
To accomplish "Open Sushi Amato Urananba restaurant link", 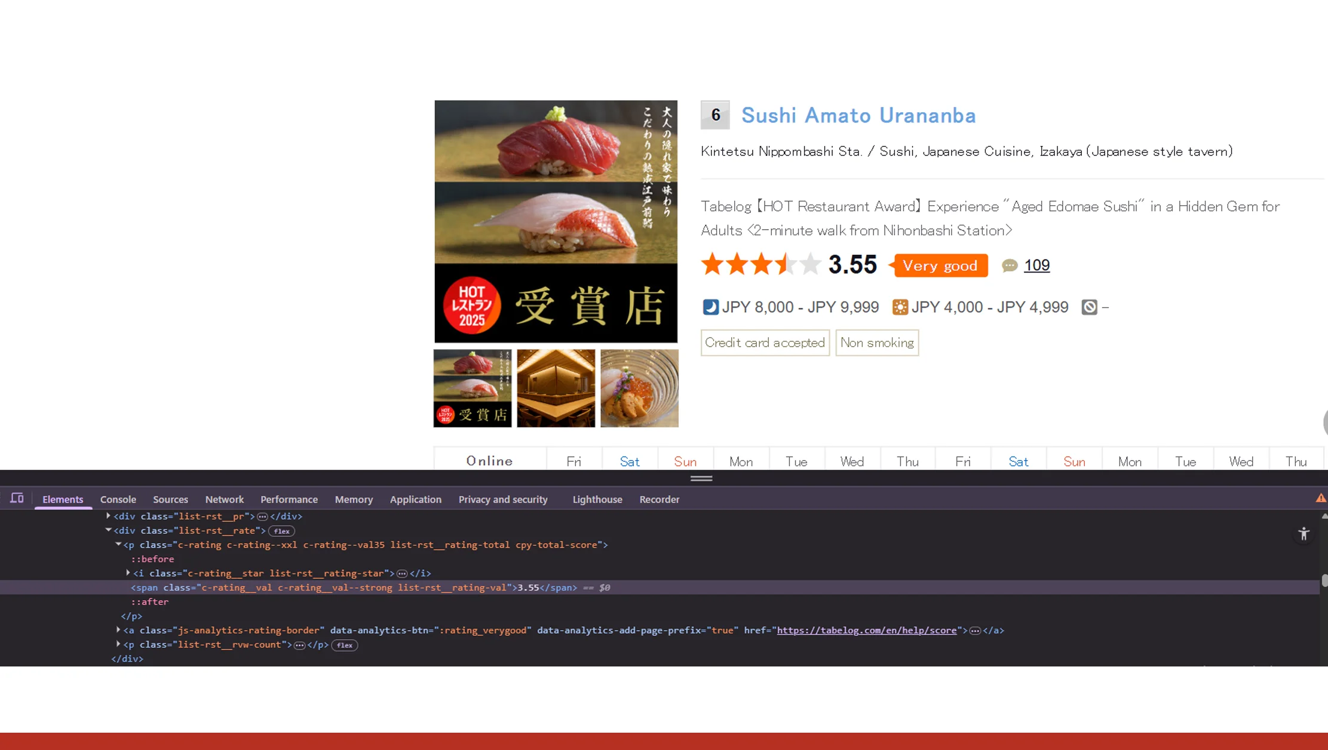I will coord(858,115).
